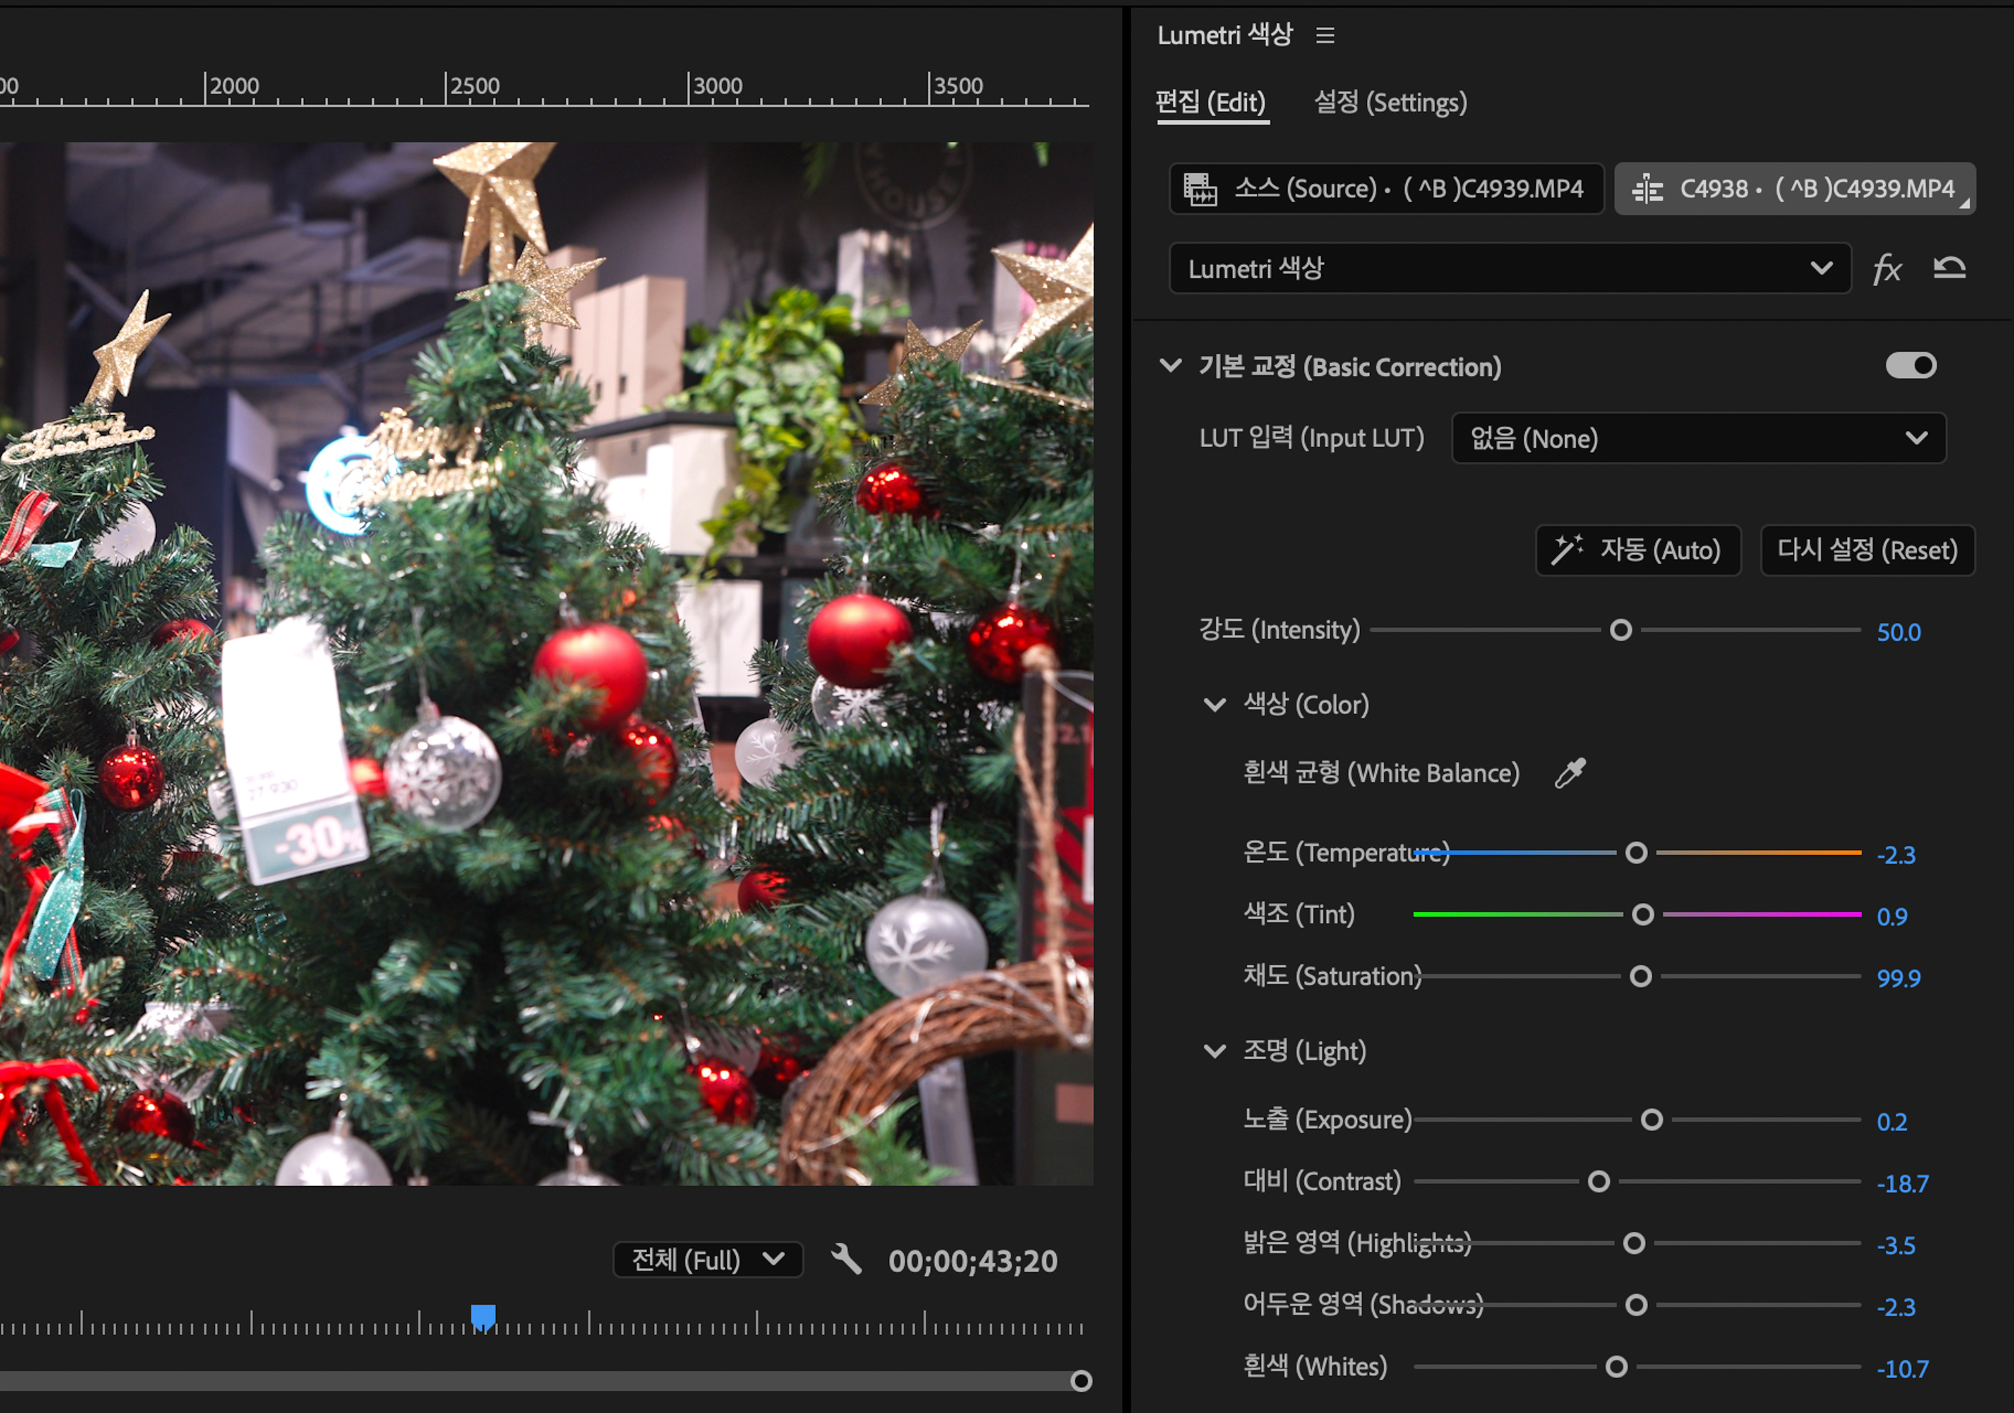The width and height of the screenshot is (2014, 1413).
Task: Switch to the Settings (설정) tab
Action: (x=1390, y=103)
